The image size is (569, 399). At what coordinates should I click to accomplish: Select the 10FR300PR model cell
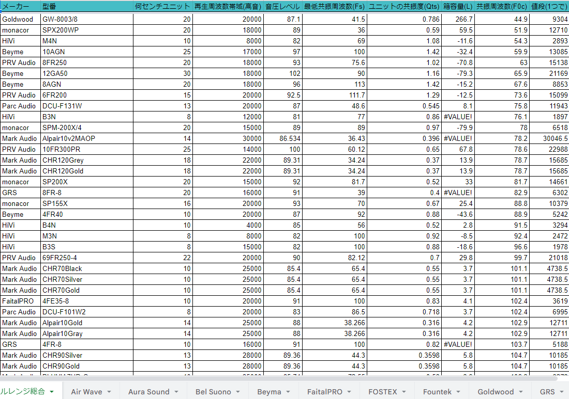87,150
